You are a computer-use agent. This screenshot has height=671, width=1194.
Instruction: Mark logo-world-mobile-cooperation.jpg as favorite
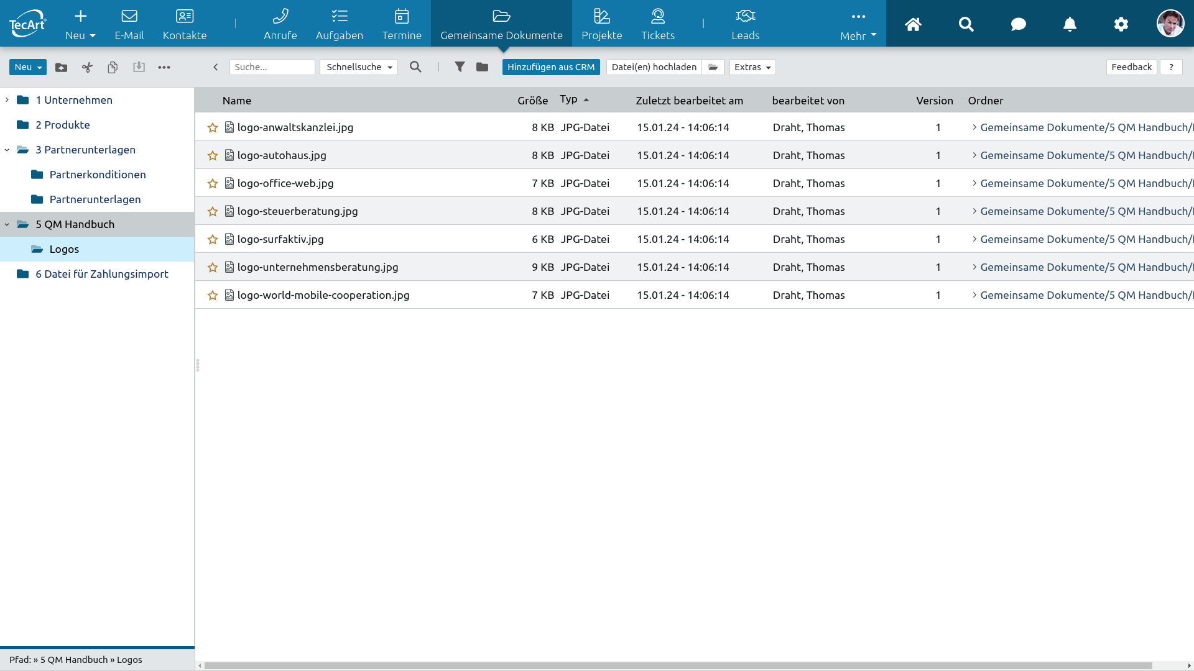(213, 295)
